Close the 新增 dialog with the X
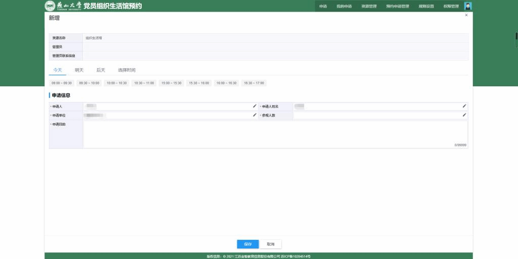Viewport: 518px width, 259px height. pos(466,15)
